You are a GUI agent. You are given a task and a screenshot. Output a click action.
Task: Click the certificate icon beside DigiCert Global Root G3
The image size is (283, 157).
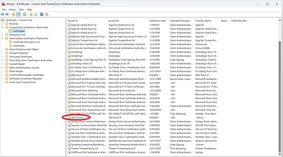click(69, 33)
